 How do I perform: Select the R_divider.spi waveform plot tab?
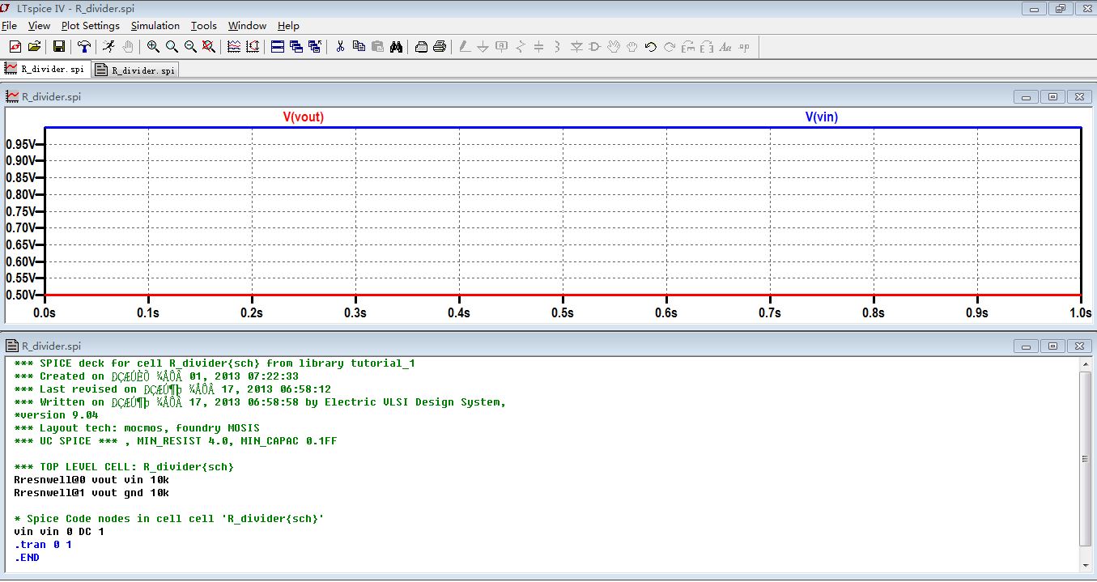coord(45,70)
